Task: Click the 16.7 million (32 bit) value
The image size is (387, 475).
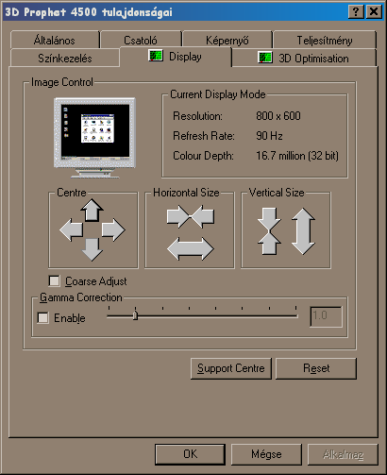Action: [x=297, y=156]
